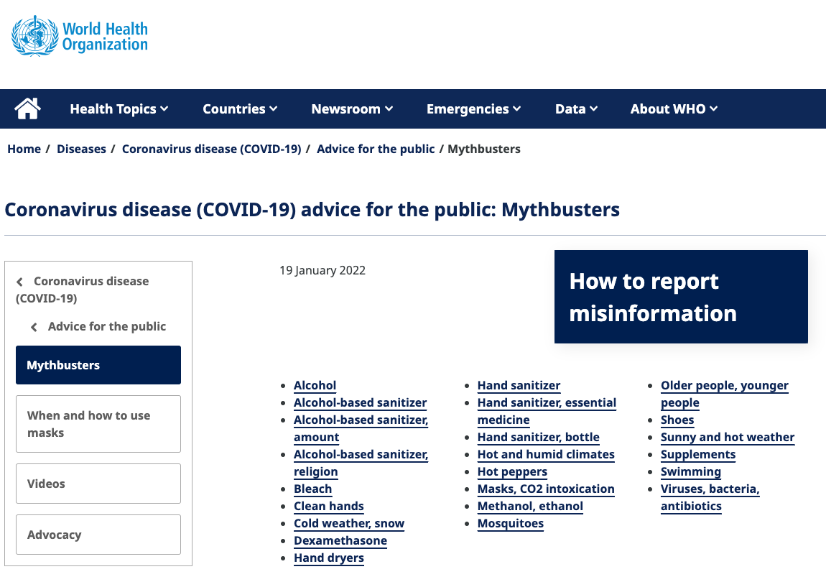Click the Sunny and hot weather link

coord(727,437)
